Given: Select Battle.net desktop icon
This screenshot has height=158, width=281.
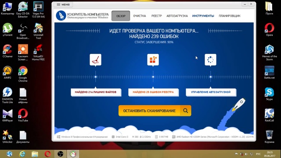Looking at the screenshot, I should (x=269, y=72).
